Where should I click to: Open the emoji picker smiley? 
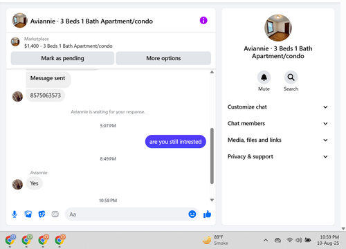pyautogui.click(x=192, y=214)
